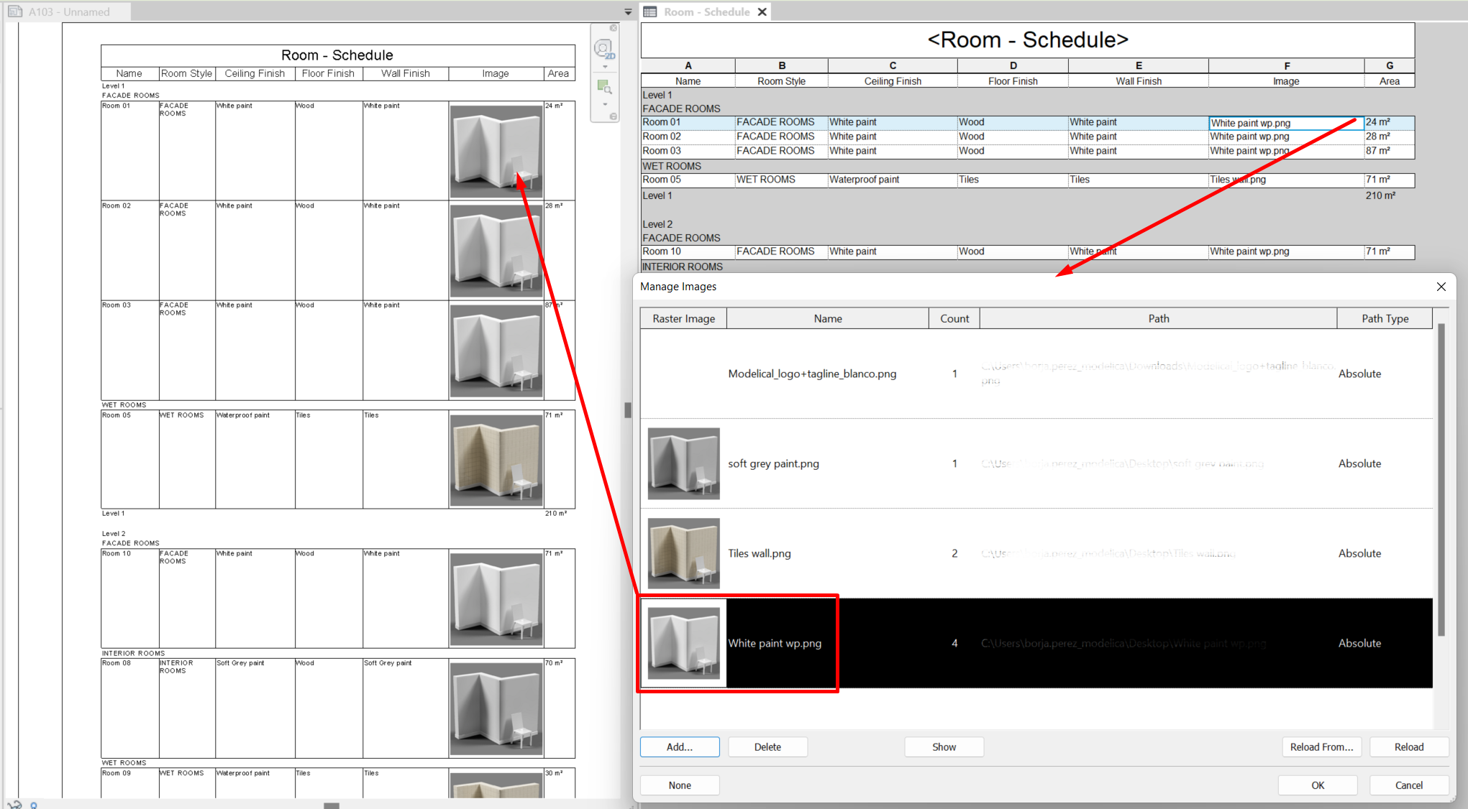Viewport: 1468px width, 809px height.
Task: Confirm the dialog with OK
Action: (1318, 785)
